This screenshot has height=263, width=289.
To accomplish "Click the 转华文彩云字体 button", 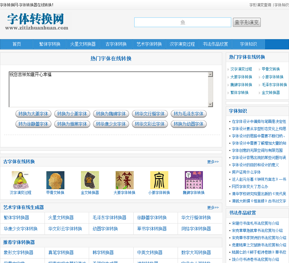I will 150,124.
